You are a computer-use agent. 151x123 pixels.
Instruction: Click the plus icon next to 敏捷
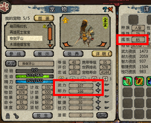pos(98,102)
